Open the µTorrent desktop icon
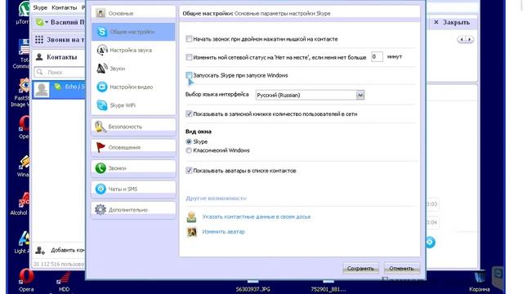This screenshot has width=523, height=294. click(23, 13)
